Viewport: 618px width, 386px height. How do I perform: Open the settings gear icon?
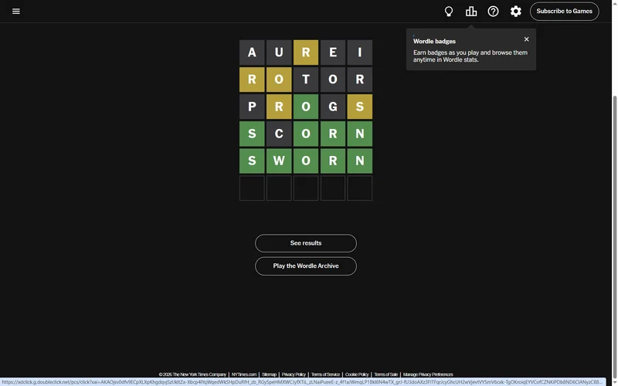516,12
